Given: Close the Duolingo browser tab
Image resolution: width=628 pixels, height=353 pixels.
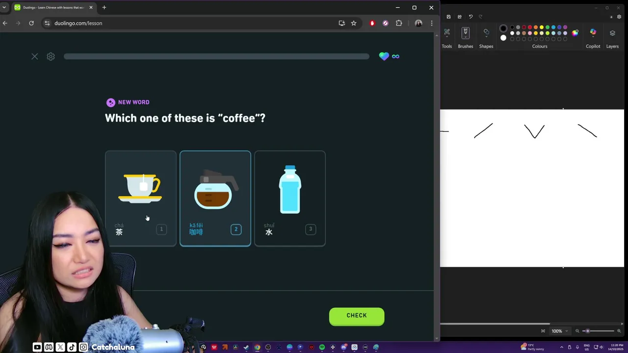Looking at the screenshot, I should (91, 7).
